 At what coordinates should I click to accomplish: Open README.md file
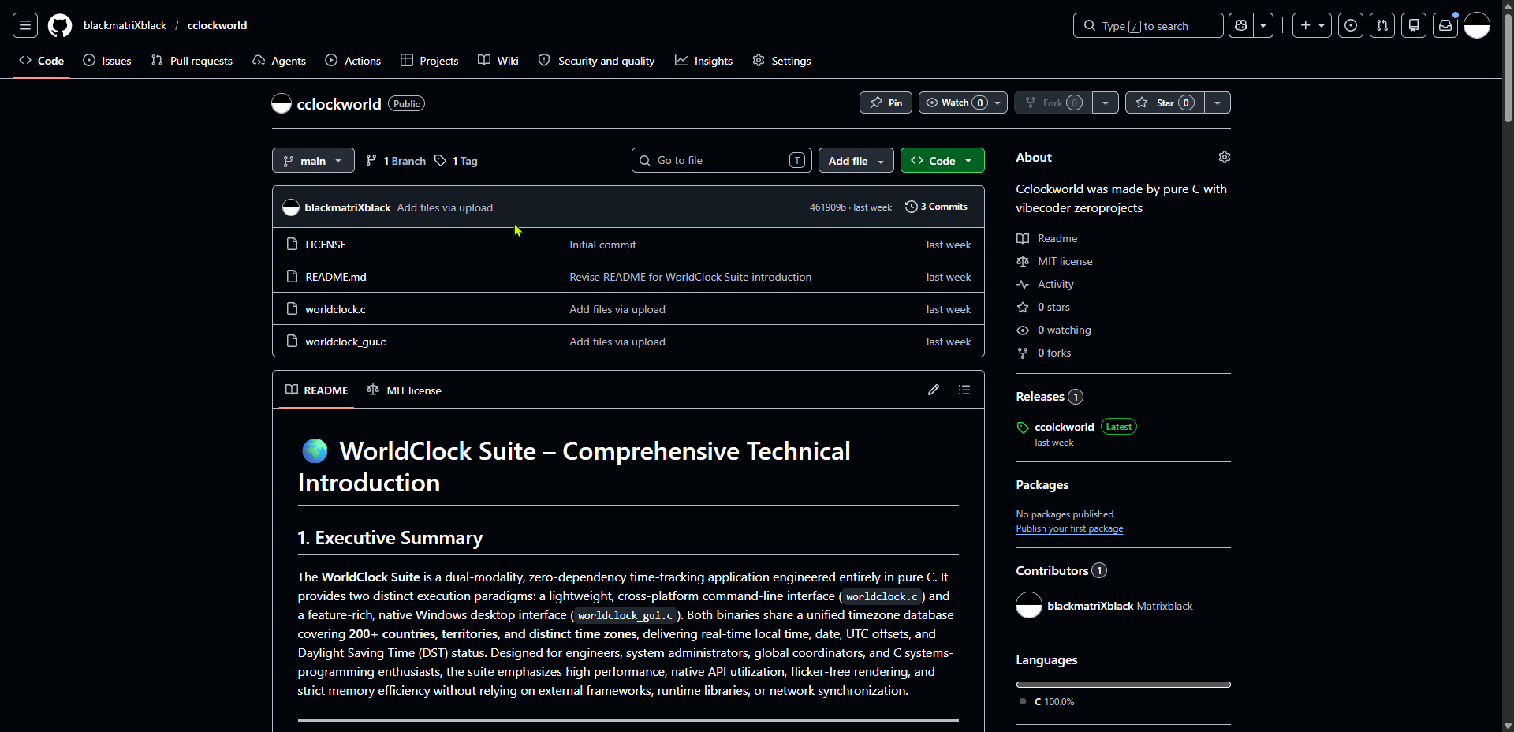pos(336,277)
